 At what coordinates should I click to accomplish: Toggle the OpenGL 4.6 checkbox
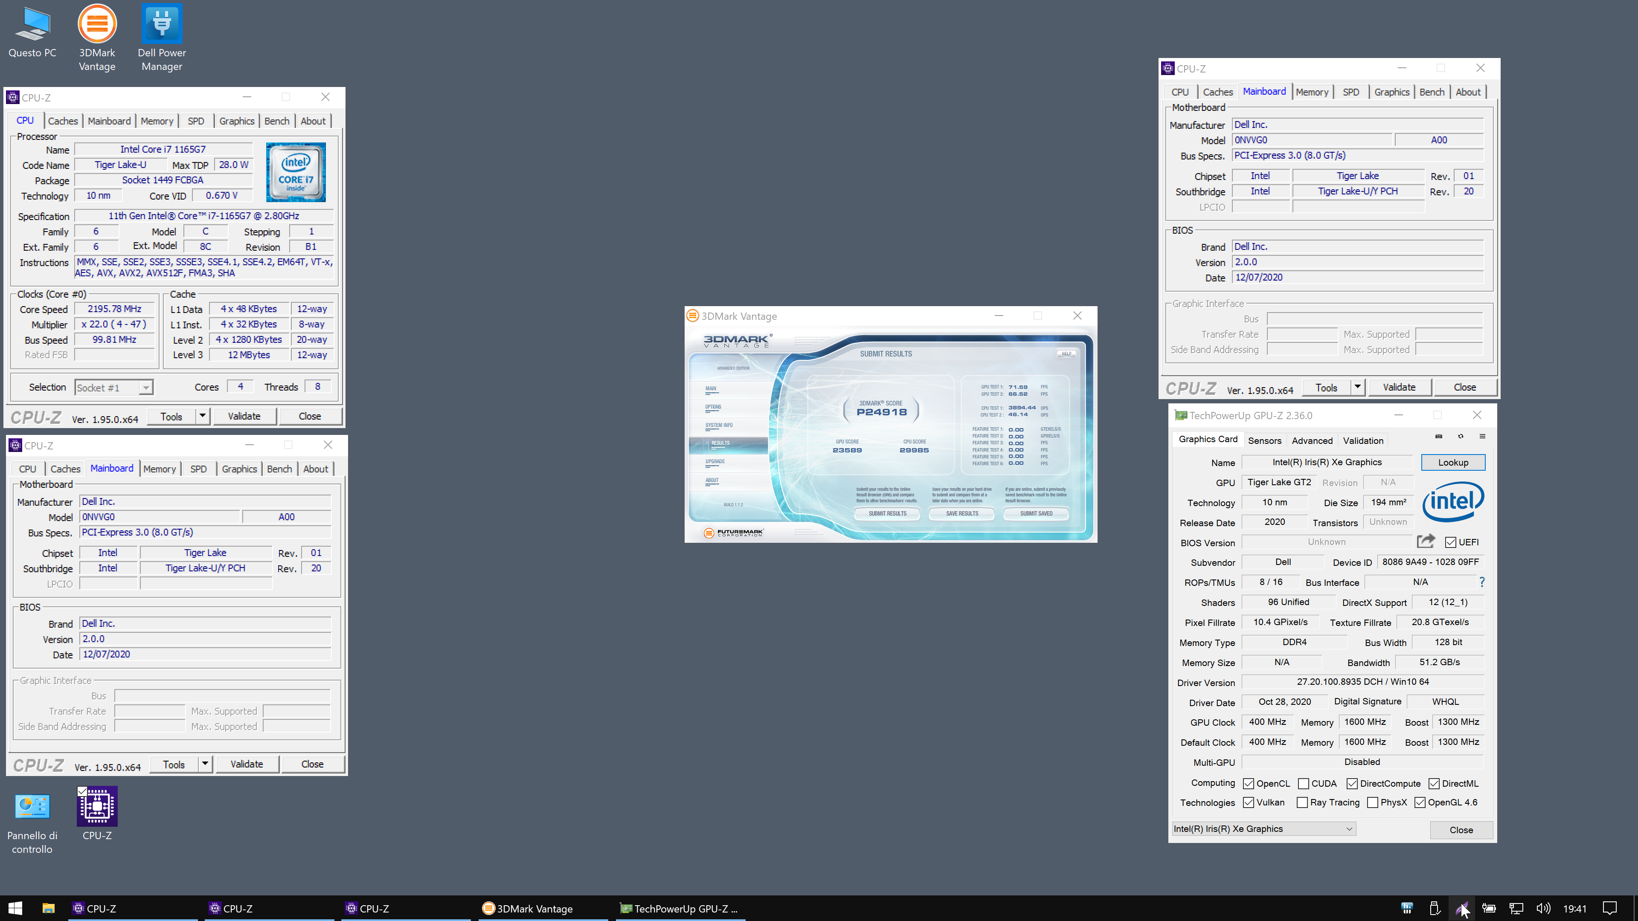coord(1420,803)
